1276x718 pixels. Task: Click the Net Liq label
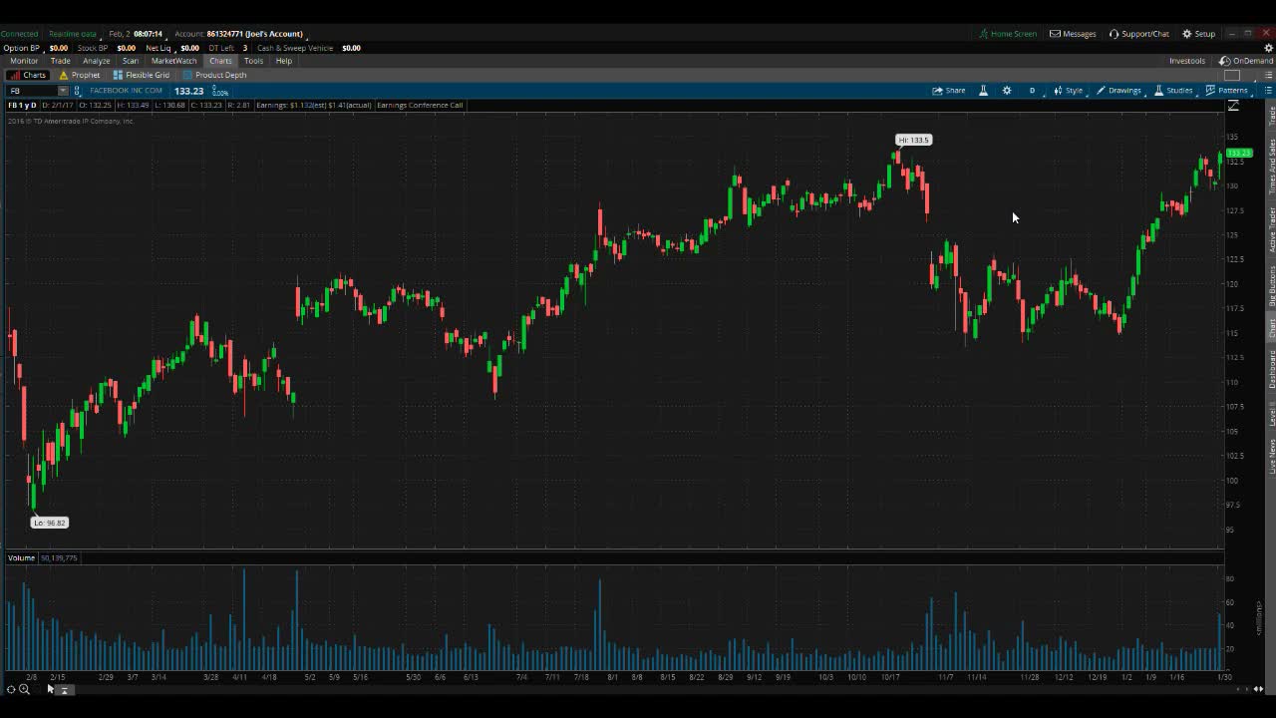[x=159, y=48]
